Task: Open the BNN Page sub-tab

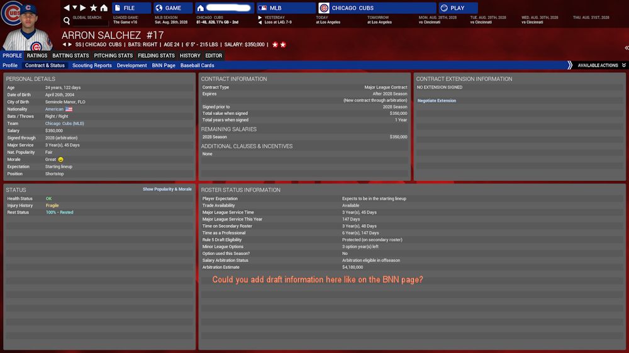Action: click(x=164, y=65)
